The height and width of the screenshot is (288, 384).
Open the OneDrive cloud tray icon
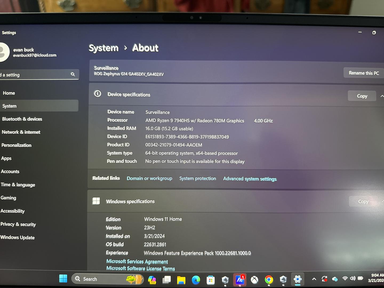[x=335, y=279]
